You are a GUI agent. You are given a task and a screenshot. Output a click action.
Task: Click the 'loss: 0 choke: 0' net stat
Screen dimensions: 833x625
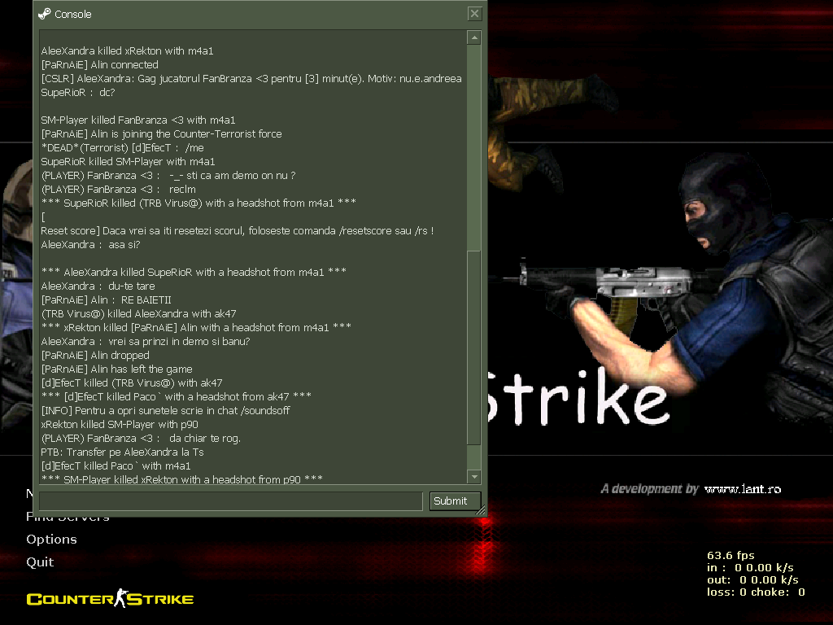point(756,592)
